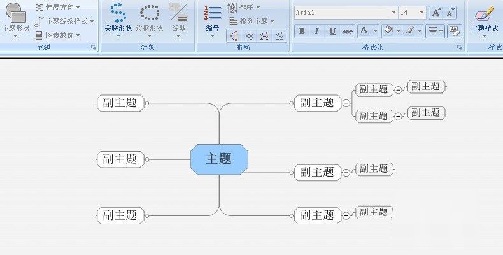Click the line color brush button

point(409,31)
